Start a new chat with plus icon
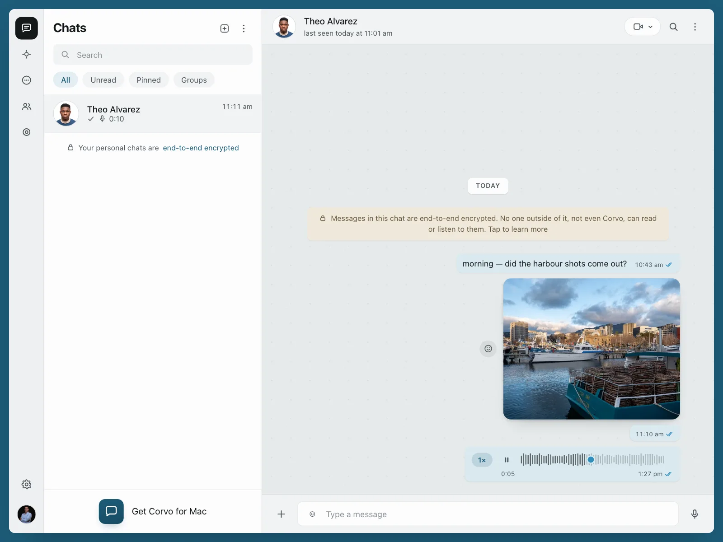Viewport: 723px width, 542px height. pos(225,28)
